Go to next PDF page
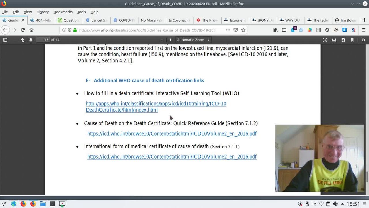 tap(31, 40)
